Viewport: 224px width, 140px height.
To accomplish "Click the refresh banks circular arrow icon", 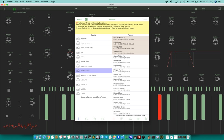I will (x=87, y=119).
